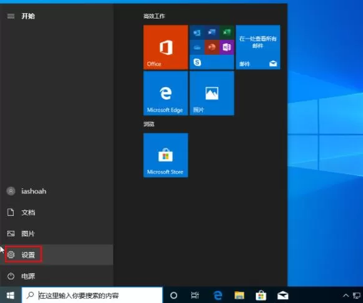363x303 pixels.
Task: Expand the Start menu hamburger icon
Action: [x=11, y=16]
